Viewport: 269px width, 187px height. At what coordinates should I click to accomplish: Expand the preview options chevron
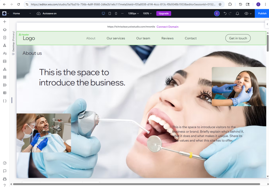(x=250, y=14)
